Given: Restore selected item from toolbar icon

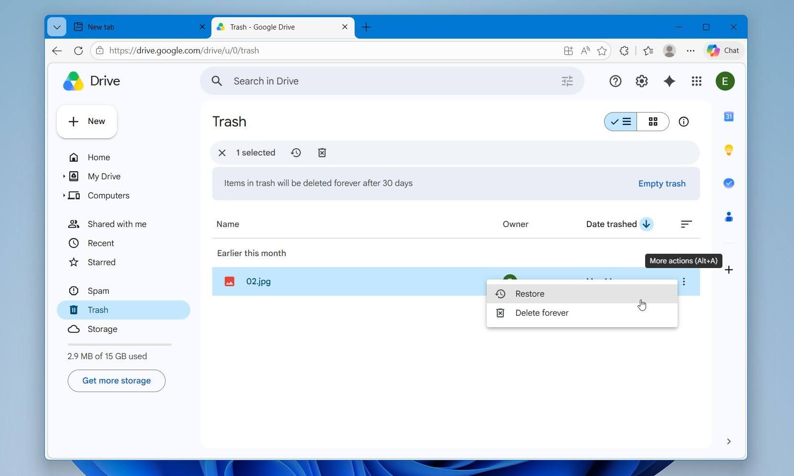Looking at the screenshot, I should pos(296,153).
